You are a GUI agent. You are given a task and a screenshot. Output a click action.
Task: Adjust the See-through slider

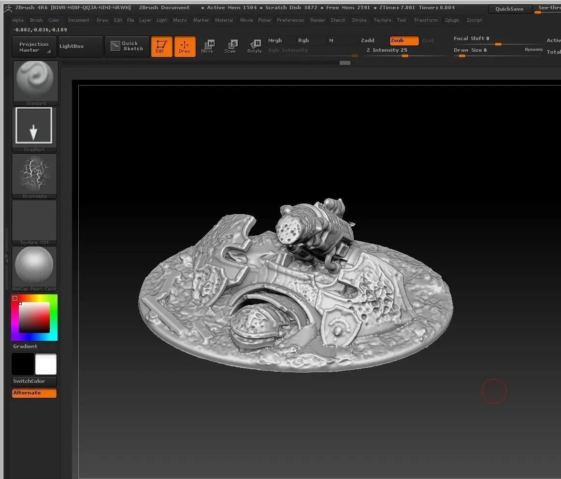pyautogui.click(x=548, y=9)
